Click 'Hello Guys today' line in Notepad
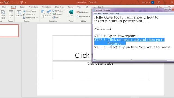This screenshot has height=98, width=174. pos(126,17)
